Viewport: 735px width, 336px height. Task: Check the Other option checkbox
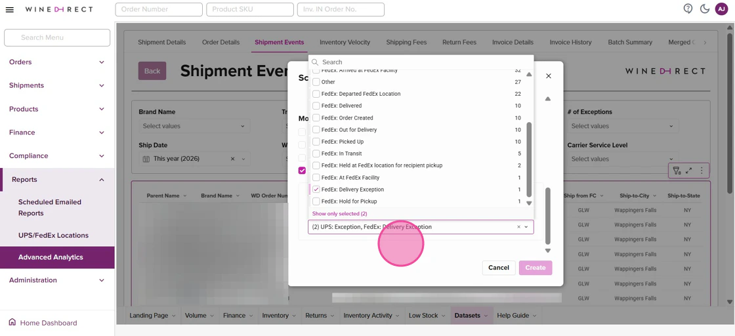[316, 82]
